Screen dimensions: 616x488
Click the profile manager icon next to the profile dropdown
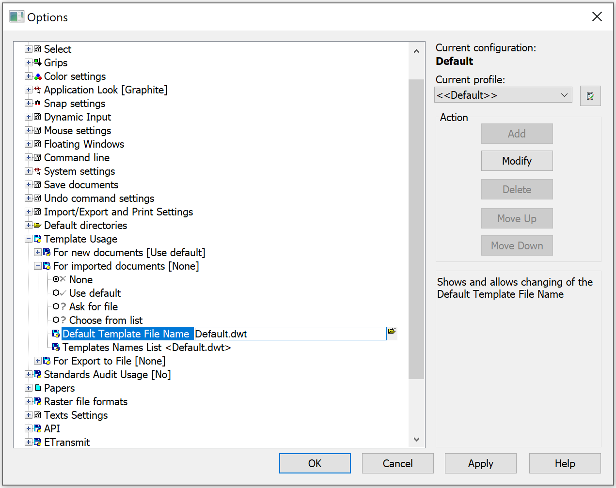590,96
